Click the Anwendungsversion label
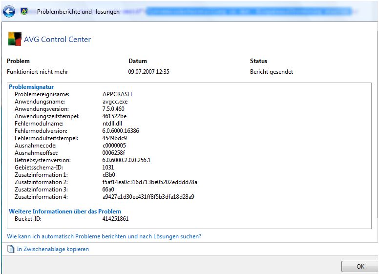Screen dimensions: 379x275 tap(42, 109)
